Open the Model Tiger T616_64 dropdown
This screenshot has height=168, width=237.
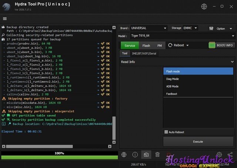tap(183, 36)
